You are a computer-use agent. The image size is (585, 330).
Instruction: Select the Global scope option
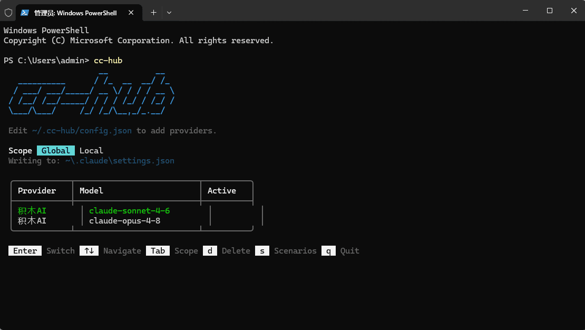[55, 150]
